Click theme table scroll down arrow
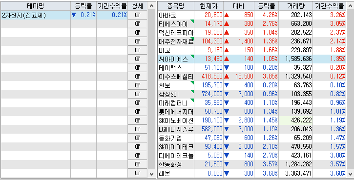This screenshot has width=354, height=180. (x=151, y=174)
